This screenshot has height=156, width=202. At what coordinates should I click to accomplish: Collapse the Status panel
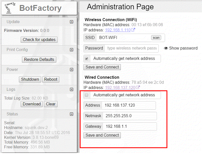(72, 114)
